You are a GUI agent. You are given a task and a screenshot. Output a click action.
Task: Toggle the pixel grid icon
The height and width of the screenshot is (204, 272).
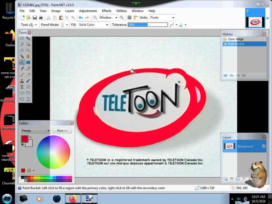[x=129, y=18]
